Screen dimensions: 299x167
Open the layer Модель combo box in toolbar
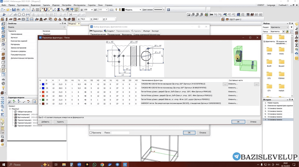point(132,10)
